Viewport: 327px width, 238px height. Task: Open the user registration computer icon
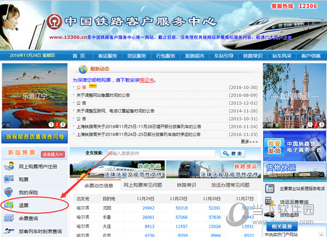point(9,166)
